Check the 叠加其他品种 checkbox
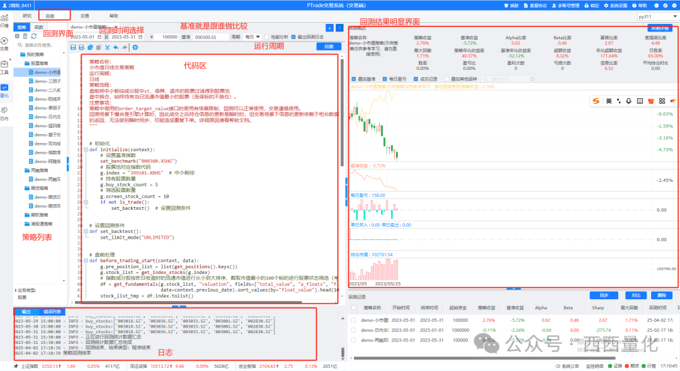Image resolution: width=680 pixels, height=371 pixels. coord(446,79)
